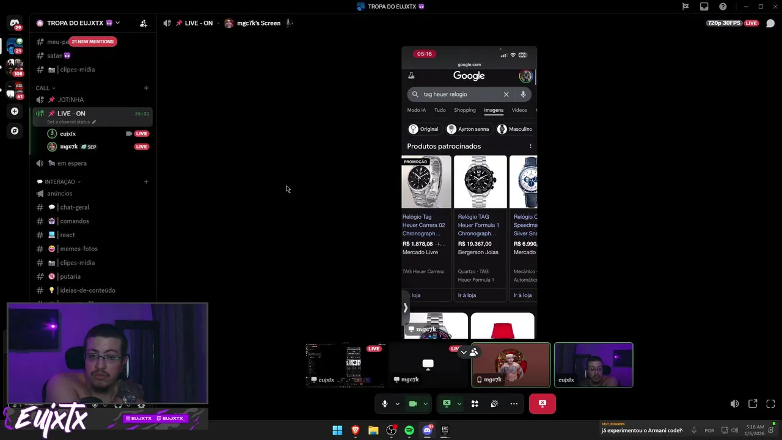The width and height of the screenshot is (782, 440).
Task: Mute the stream volume speaker
Action: coord(734,403)
